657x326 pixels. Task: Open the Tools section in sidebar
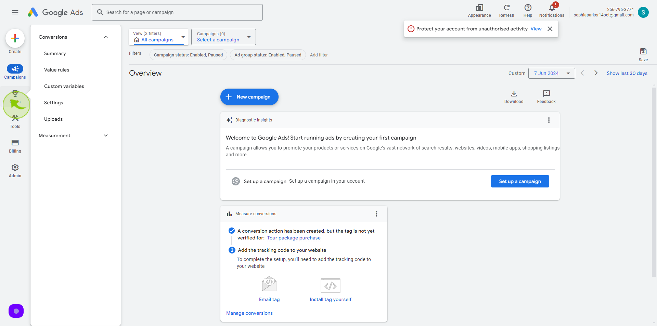click(15, 122)
